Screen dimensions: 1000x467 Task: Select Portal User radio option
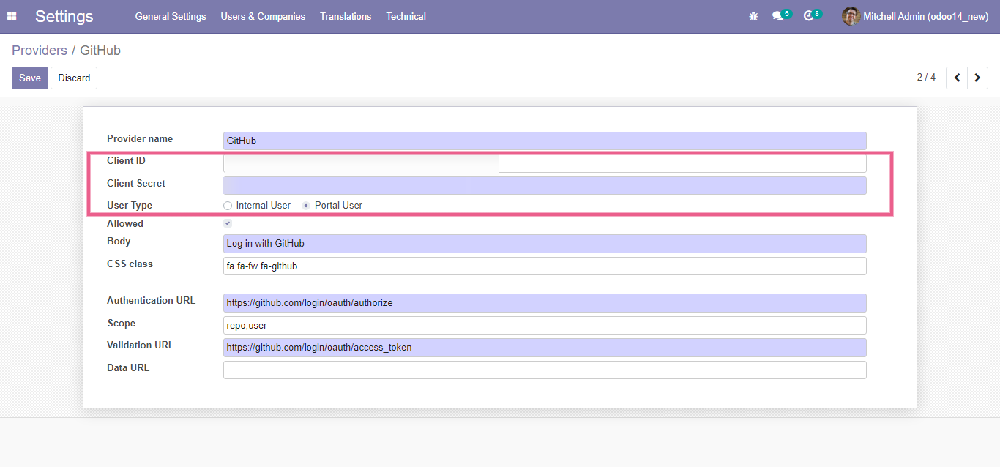(x=306, y=206)
